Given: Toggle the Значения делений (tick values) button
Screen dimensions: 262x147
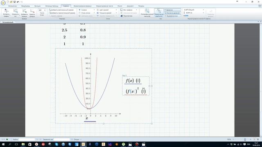Looking at the screenshot, I should [x=172, y=13].
